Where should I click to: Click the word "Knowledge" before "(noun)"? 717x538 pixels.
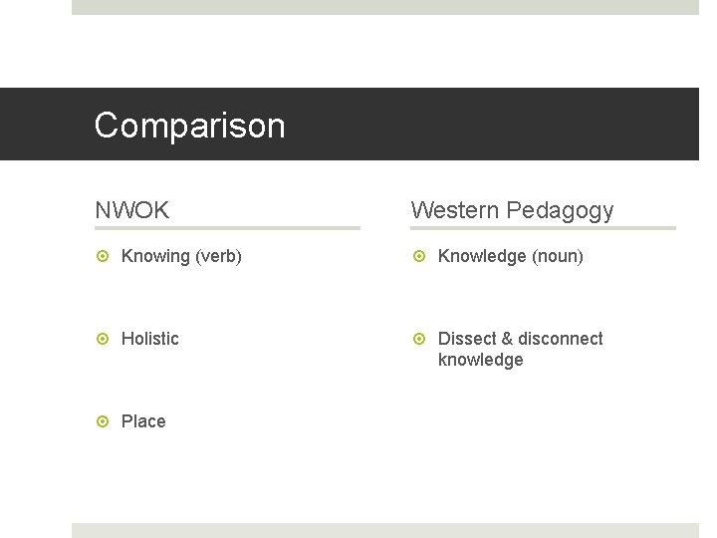pos(482,256)
